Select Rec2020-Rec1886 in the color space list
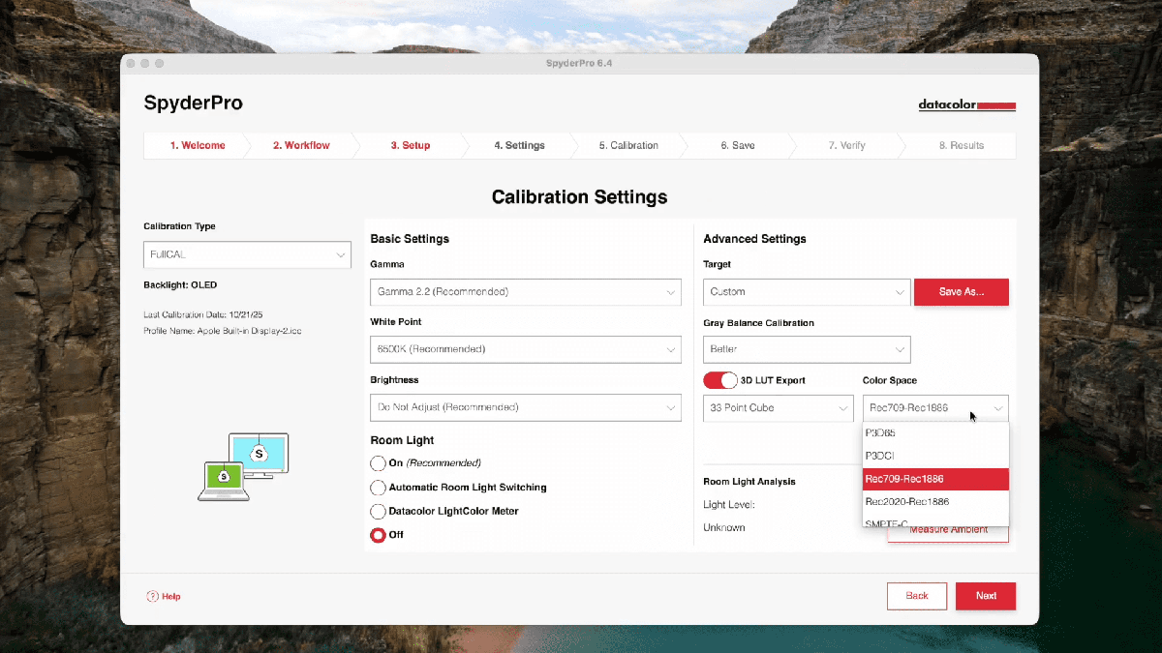1162x653 pixels. click(x=934, y=502)
